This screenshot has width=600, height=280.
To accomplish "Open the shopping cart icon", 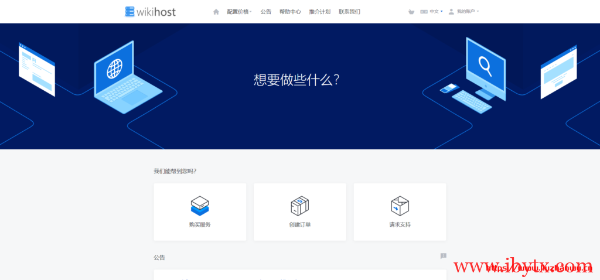I will coord(411,12).
